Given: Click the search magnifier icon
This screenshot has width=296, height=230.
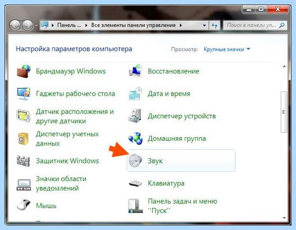Looking at the screenshot, I should pos(282,25).
